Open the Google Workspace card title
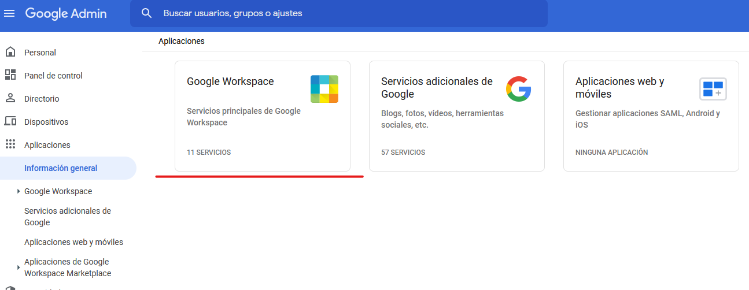The height and width of the screenshot is (290, 749). (230, 81)
